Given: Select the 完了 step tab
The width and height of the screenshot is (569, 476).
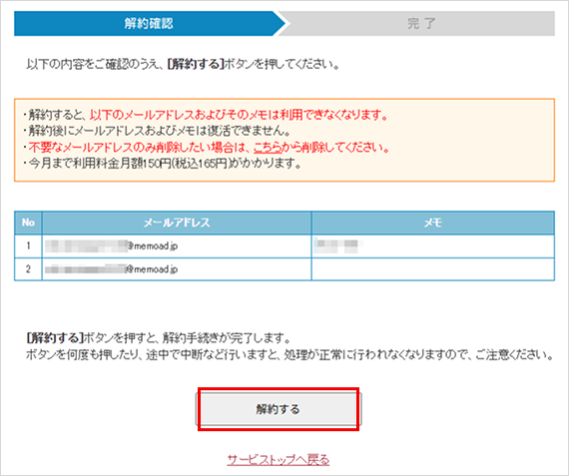Looking at the screenshot, I should (421, 24).
